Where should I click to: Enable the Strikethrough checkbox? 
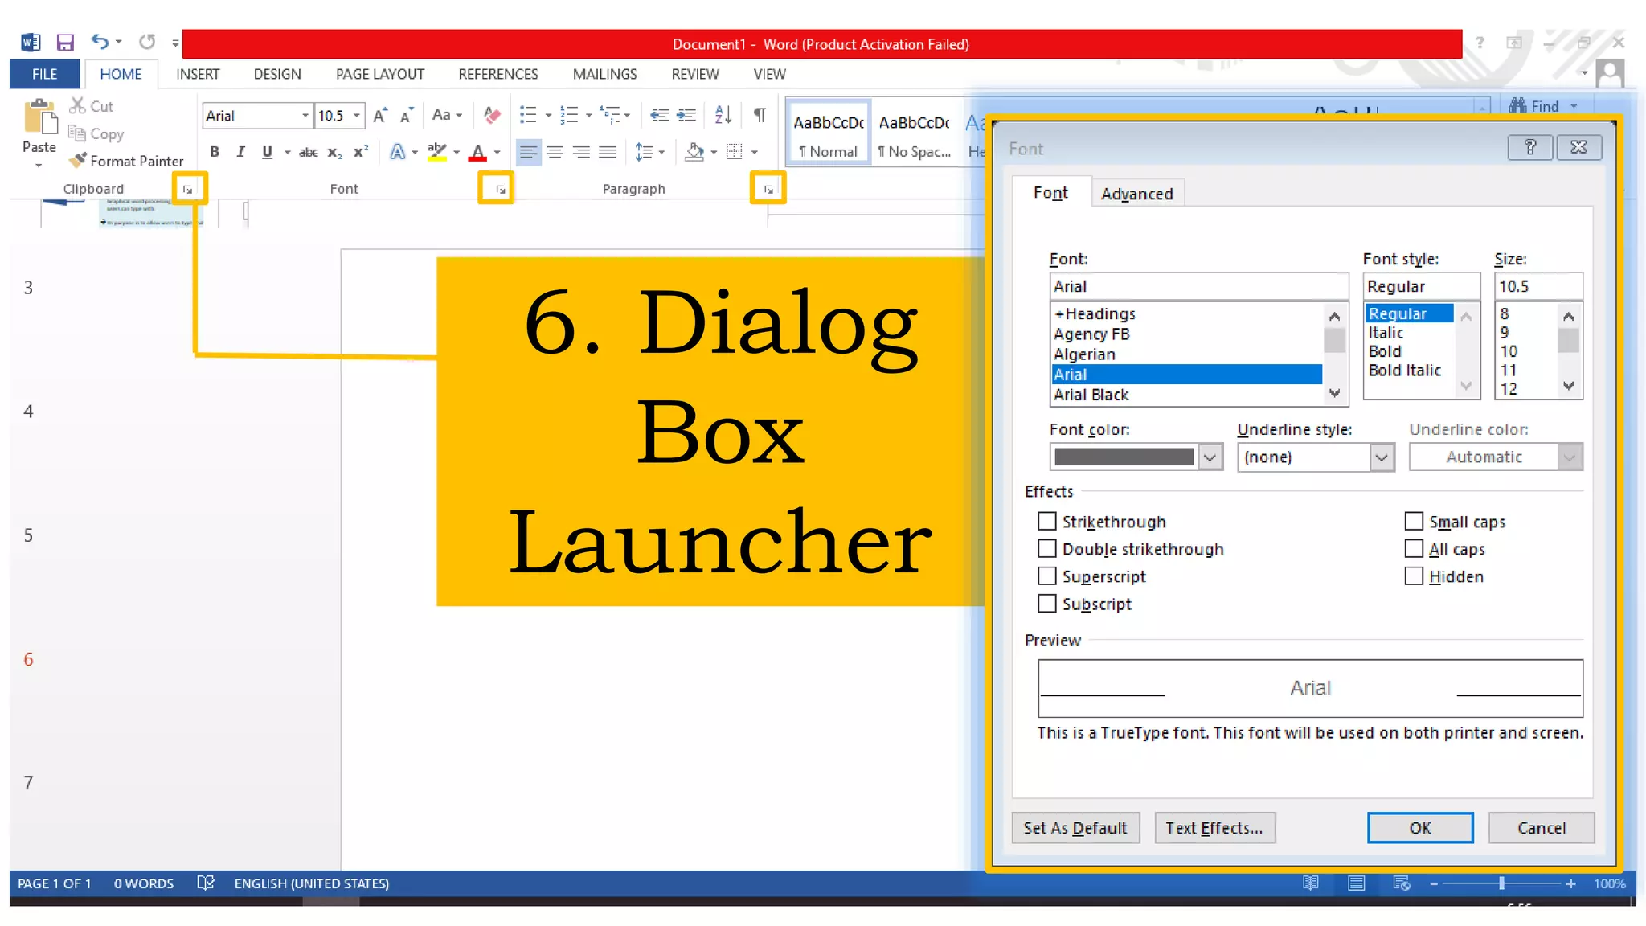pos(1046,522)
